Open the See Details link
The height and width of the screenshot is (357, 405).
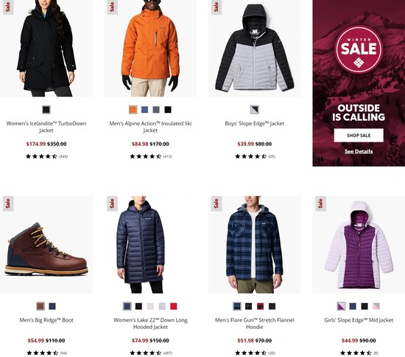(359, 151)
